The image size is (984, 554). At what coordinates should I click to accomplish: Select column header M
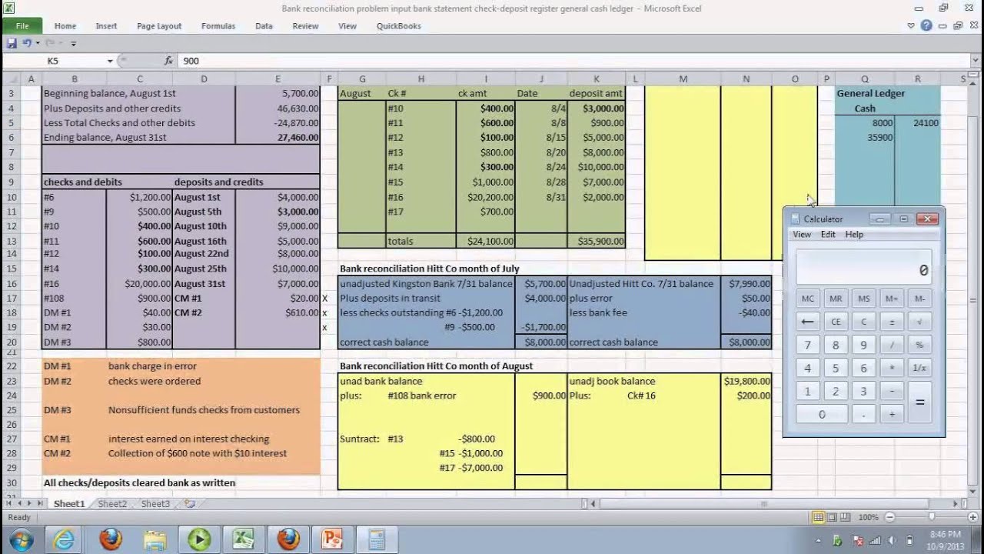click(683, 78)
